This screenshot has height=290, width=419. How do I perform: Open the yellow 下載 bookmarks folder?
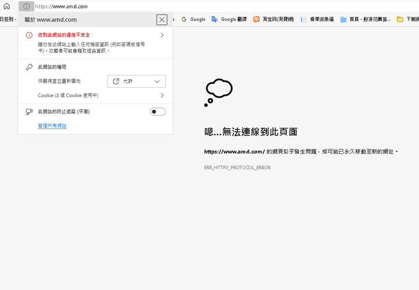point(408,19)
